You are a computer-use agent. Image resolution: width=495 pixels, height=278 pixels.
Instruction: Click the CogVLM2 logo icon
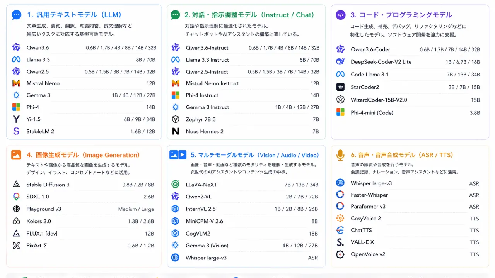coord(175,233)
